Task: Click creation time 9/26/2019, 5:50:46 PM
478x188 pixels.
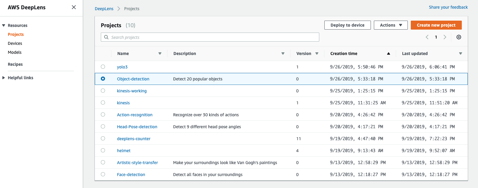Action: [356, 67]
